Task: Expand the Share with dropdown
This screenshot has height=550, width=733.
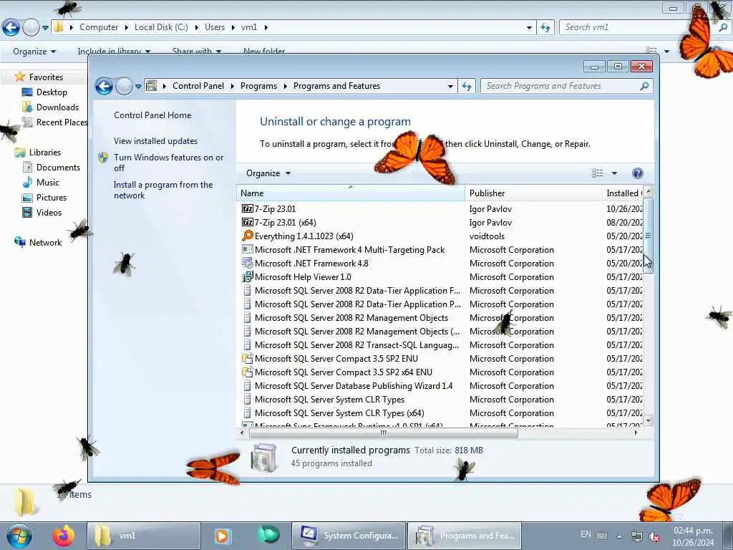Action: coord(196,52)
